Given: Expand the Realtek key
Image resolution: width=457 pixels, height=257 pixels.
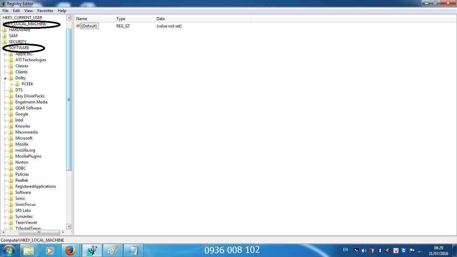Looking at the screenshot, I should pos(5,181).
